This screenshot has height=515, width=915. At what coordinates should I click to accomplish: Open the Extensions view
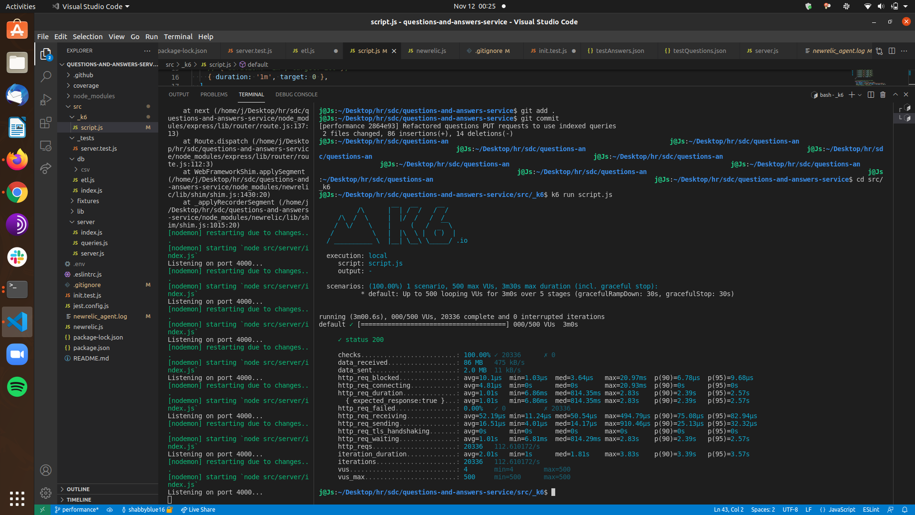pyautogui.click(x=46, y=123)
